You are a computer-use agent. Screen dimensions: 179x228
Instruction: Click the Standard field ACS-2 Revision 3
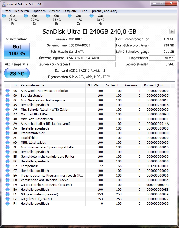[x=122, y=71]
